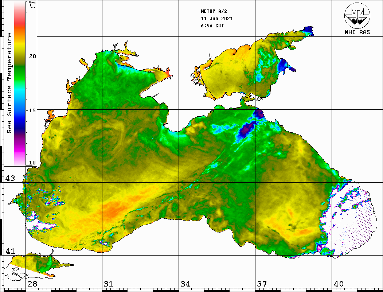383x292 pixels.
Task: Click the '20' temperature scale value
Action: click(32, 56)
